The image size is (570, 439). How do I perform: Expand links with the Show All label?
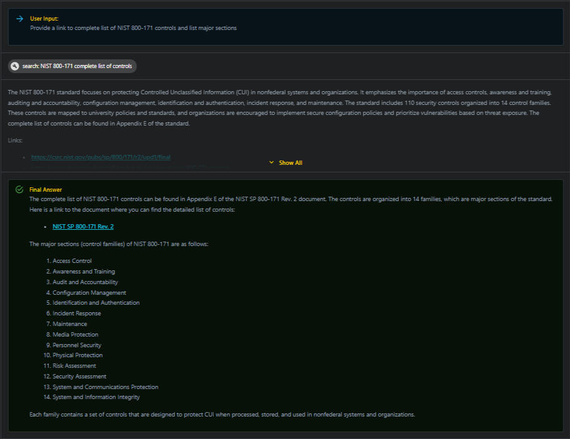click(291, 162)
